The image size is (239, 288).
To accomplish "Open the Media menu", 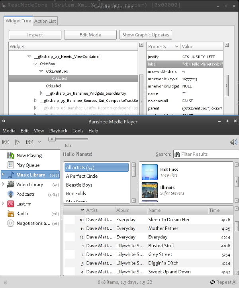I will [9, 131].
